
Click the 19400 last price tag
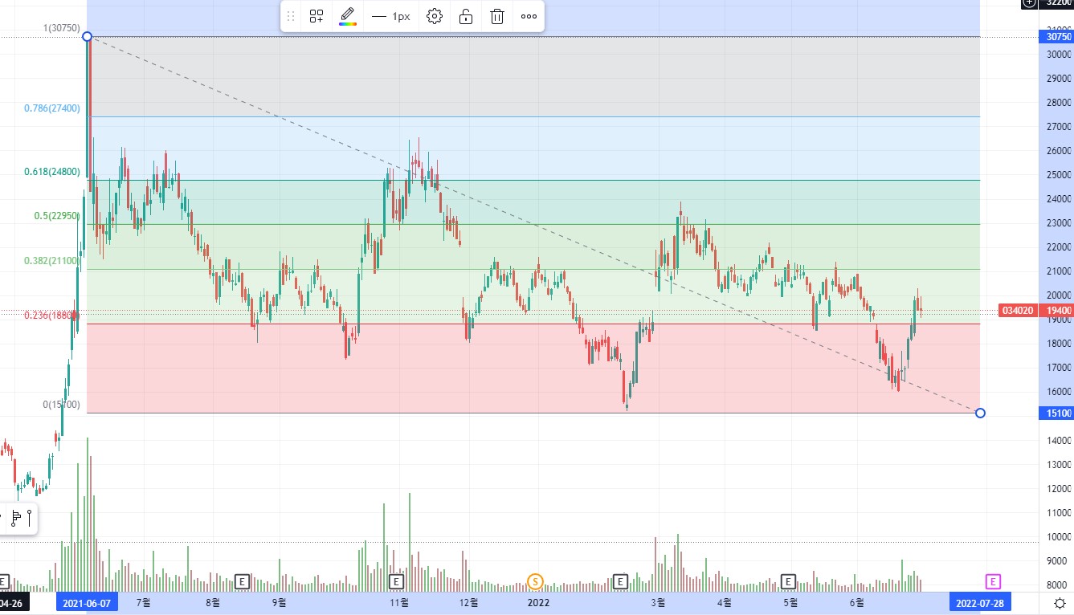click(x=1056, y=310)
